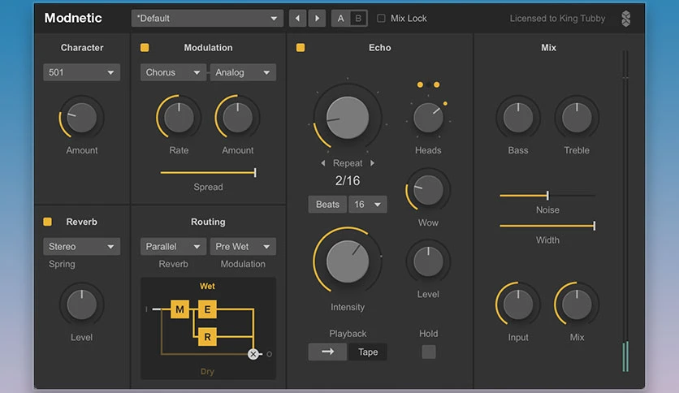The height and width of the screenshot is (393, 679).
Task: Click the Input knob
Action: [518, 304]
